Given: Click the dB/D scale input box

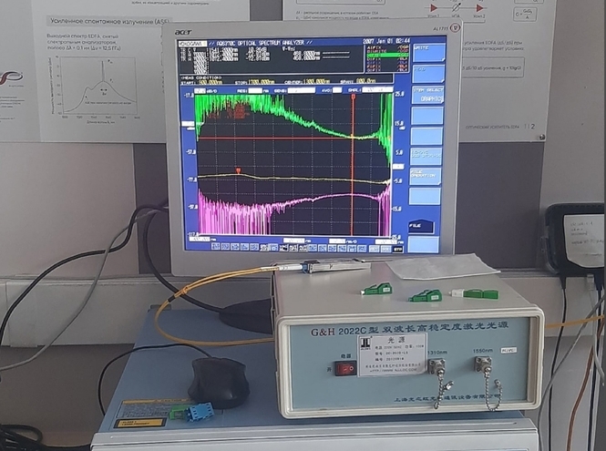Looking at the screenshot, I should click(200, 91).
